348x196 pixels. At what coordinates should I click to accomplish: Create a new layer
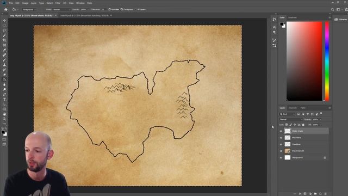click(x=320, y=194)
